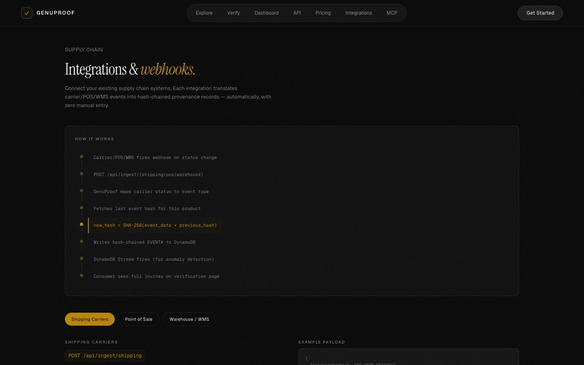Open the MCP nav link
Image resolution: width=584 pixels, height=365 pixels.
(x=392, y=13)
